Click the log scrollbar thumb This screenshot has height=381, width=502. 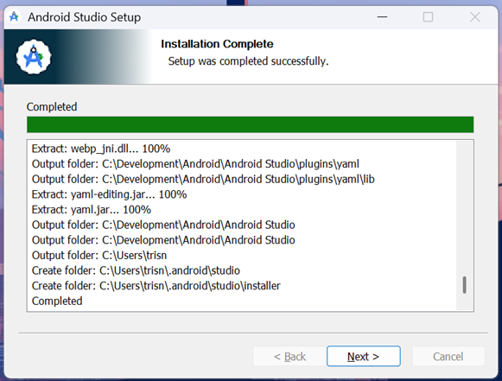465,285
